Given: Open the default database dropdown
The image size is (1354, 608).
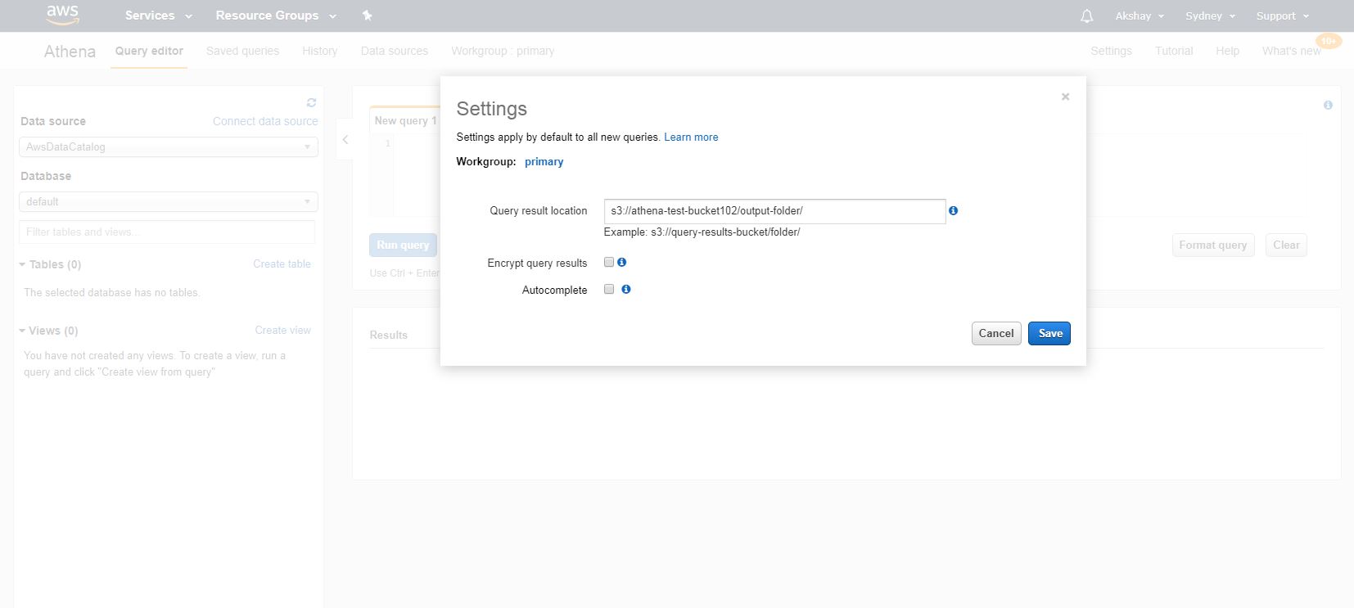Looking at the screenshot, I should pyautogui.click(x=169, y=201).
